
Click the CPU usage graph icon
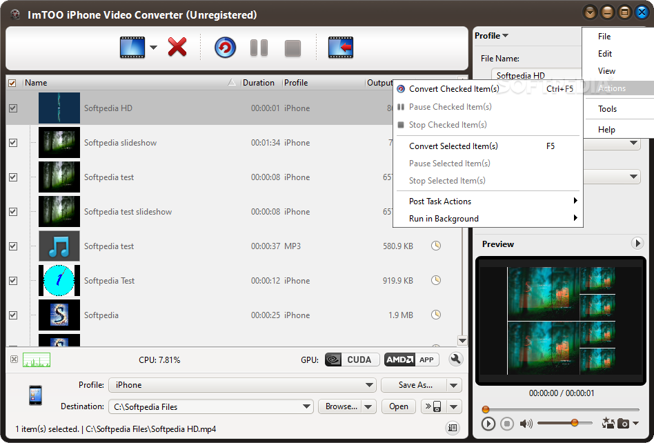37,360
